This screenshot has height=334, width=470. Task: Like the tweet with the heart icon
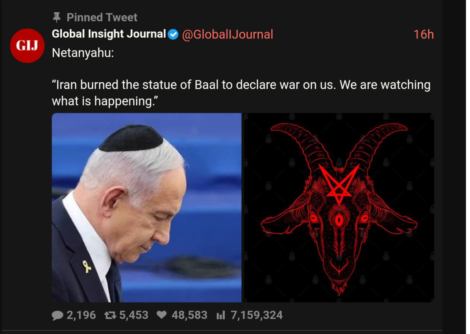pos(162,315)
